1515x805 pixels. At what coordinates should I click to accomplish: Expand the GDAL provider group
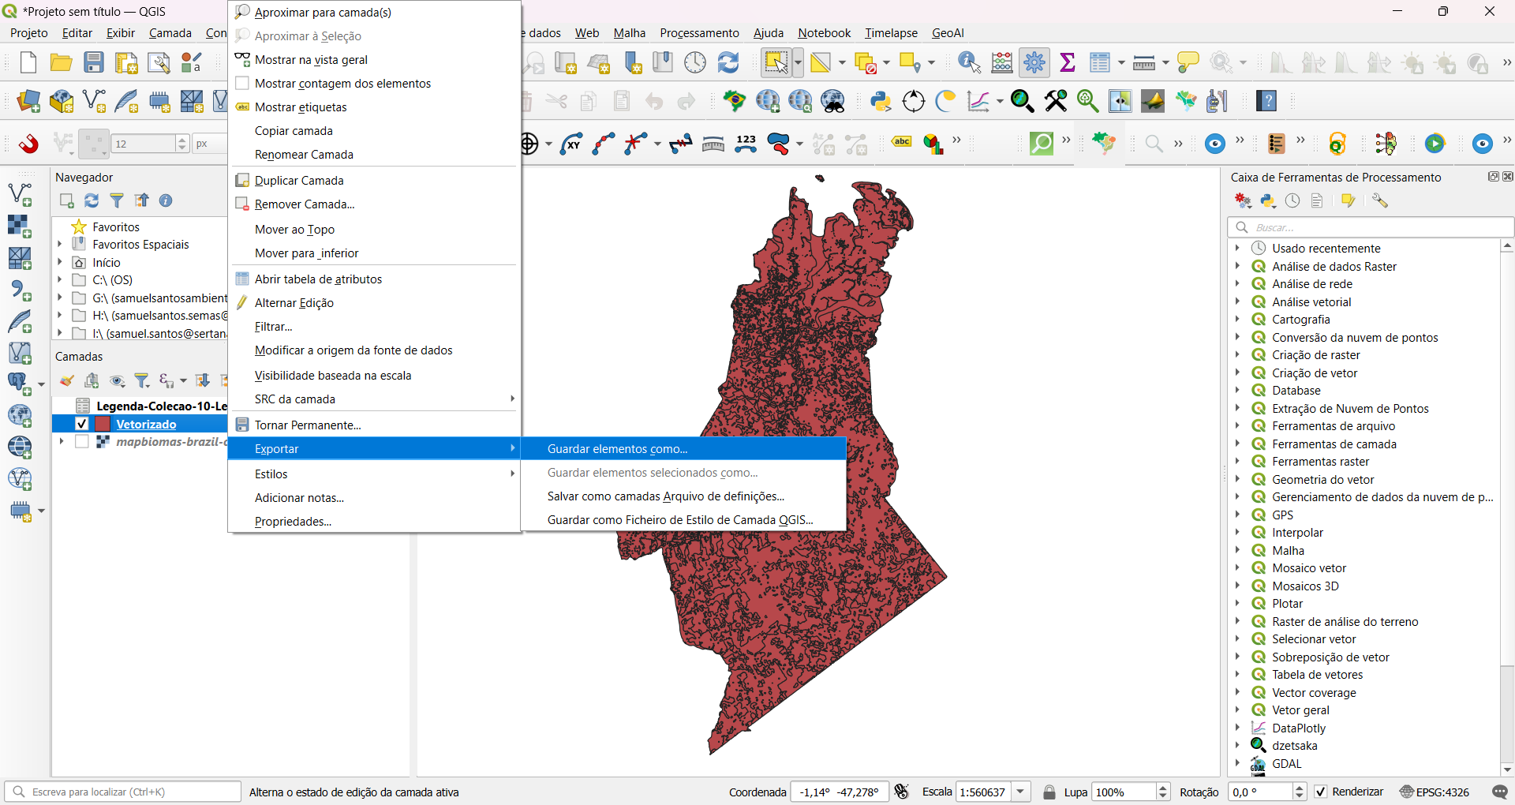[1237, 763]
